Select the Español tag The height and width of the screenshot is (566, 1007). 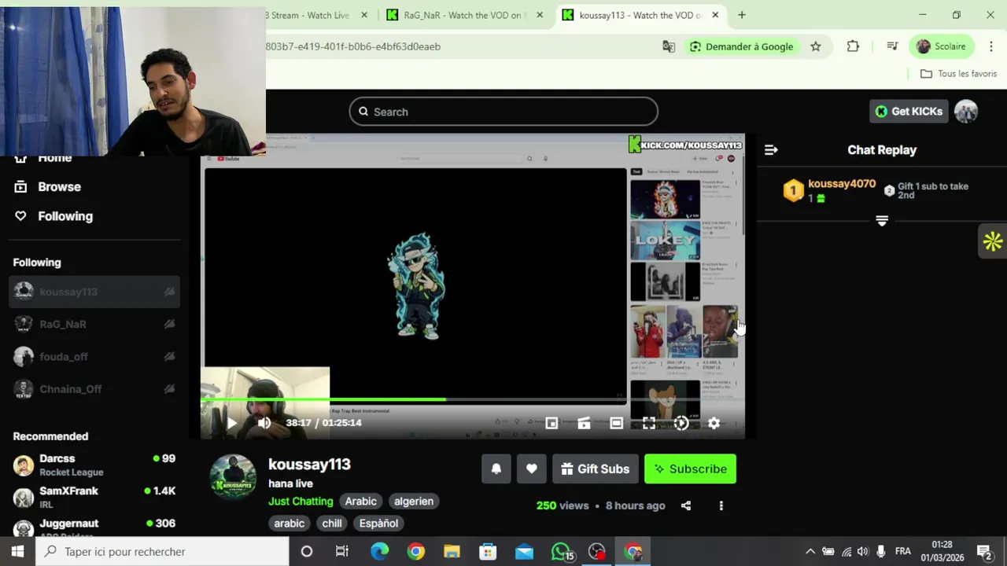point(378,523)
